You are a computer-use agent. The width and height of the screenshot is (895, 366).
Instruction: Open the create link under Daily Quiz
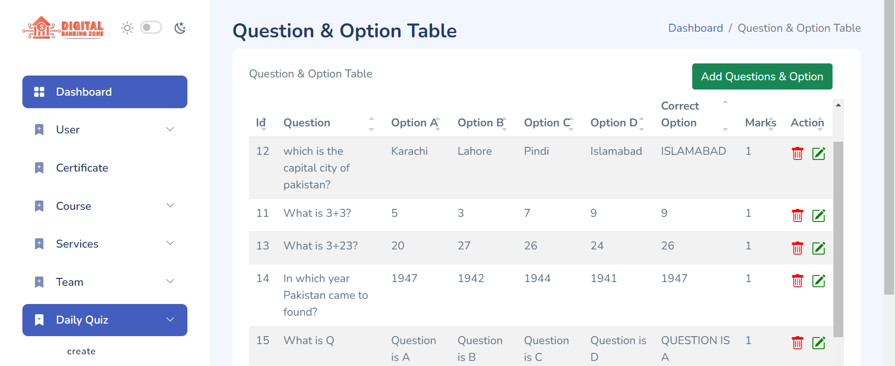click(x=81, y=351)
